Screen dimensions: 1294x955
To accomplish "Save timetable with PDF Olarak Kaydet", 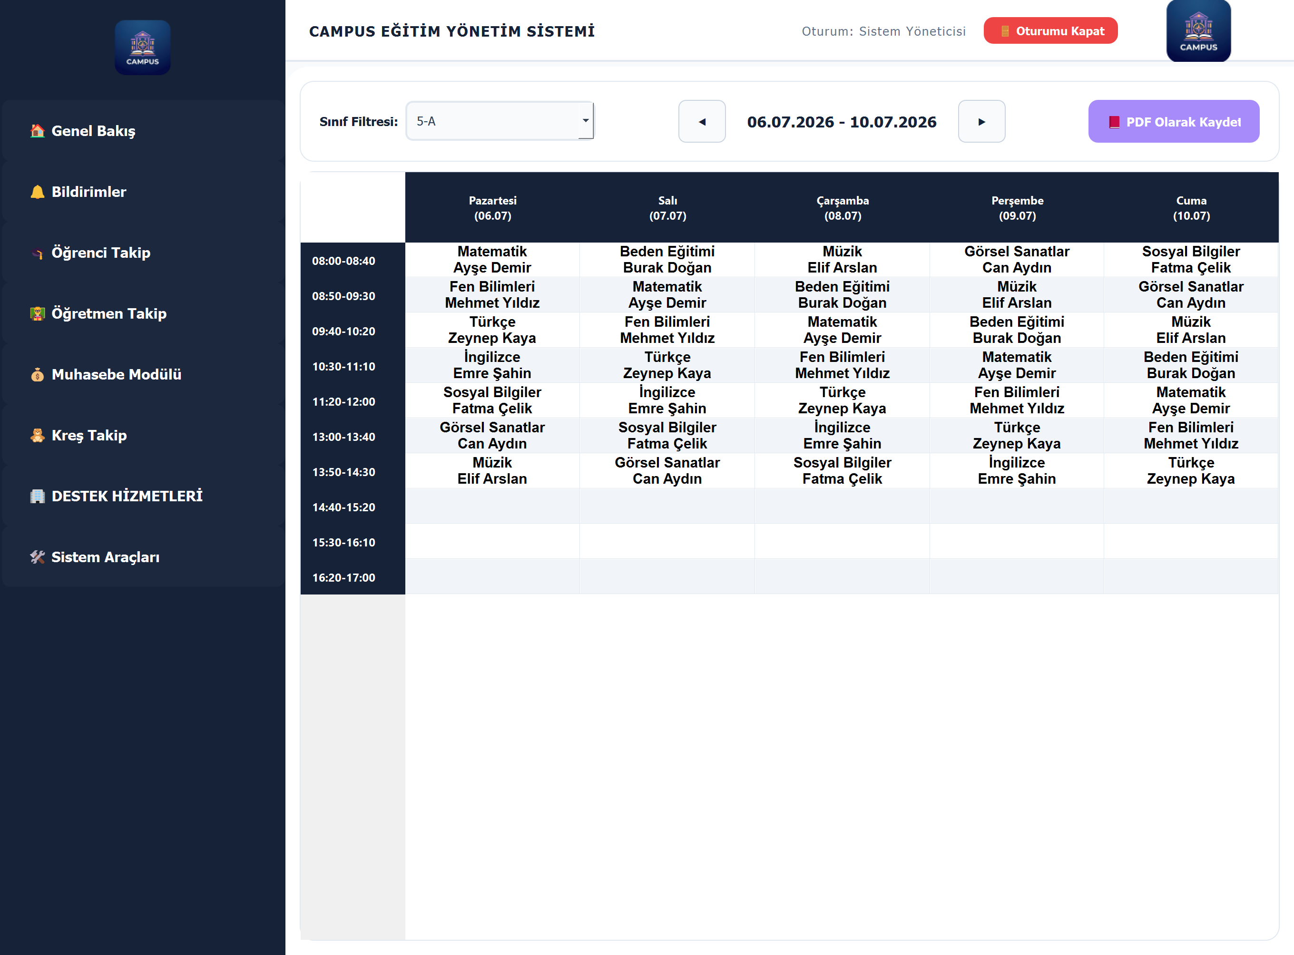I will pos(1174,121).
